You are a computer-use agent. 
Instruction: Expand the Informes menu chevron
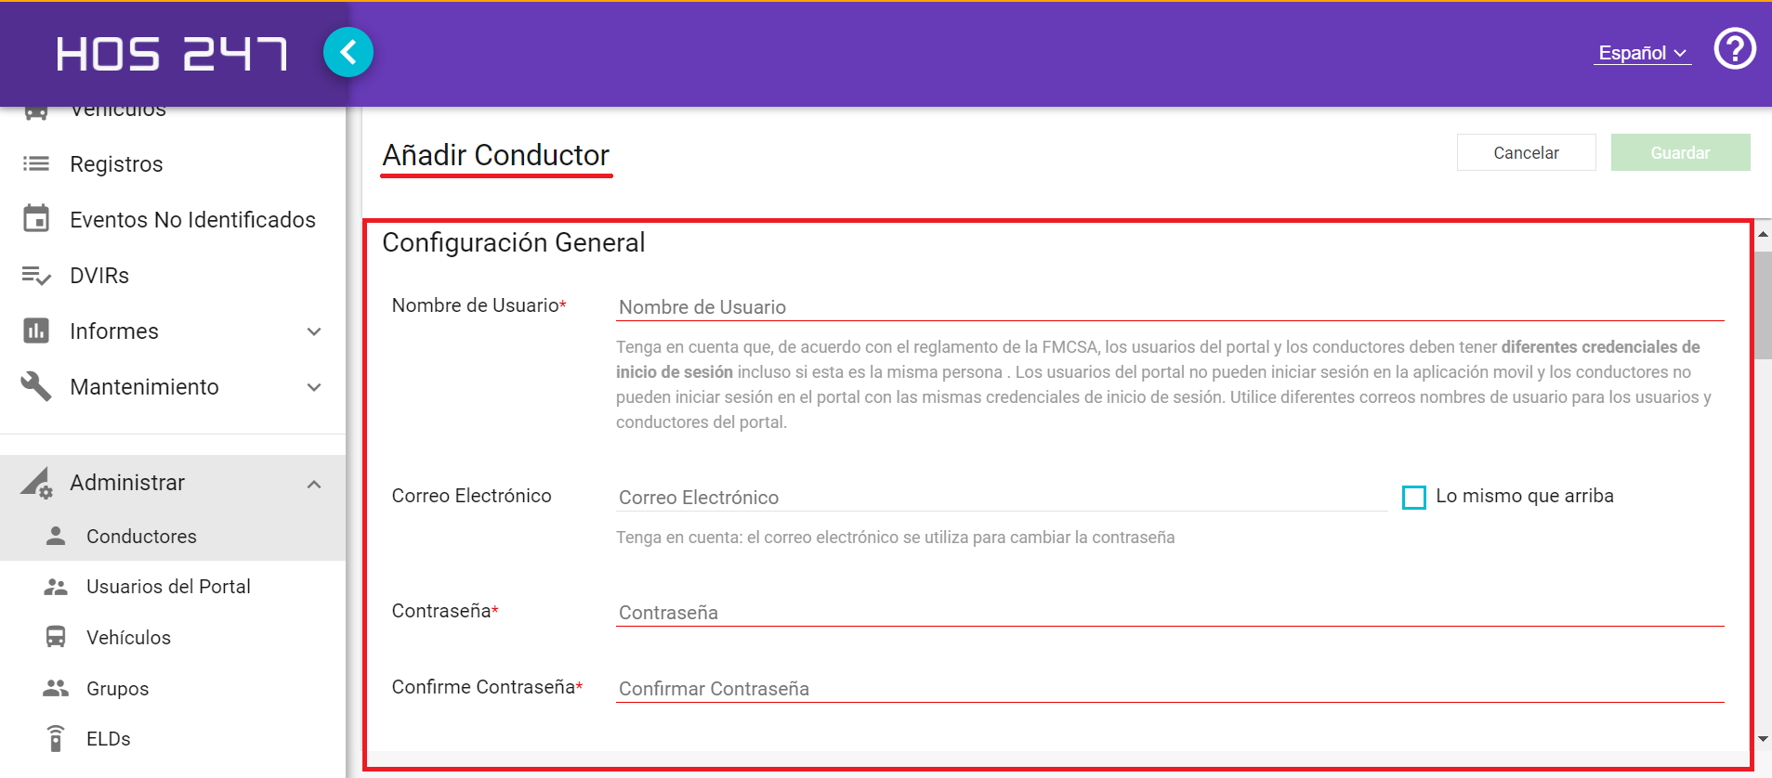click(314, 331)
